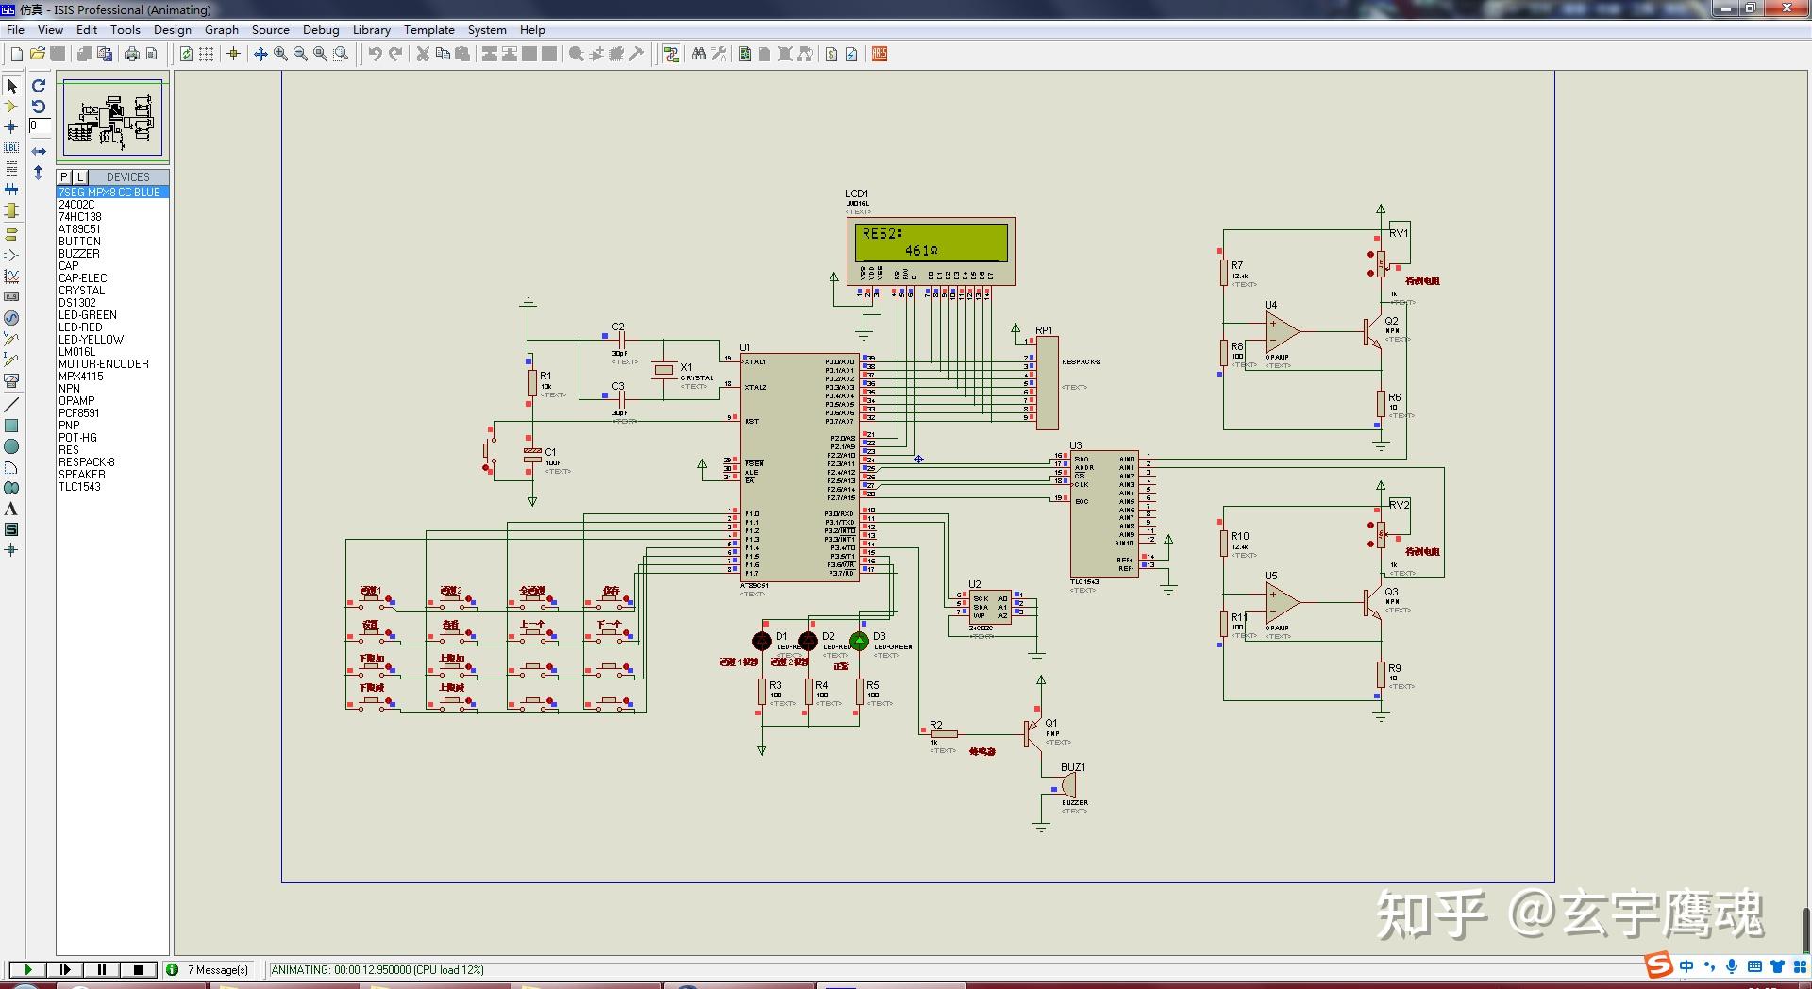
Task: Open the 7 Message(s) log
Action: coord(209,969)
